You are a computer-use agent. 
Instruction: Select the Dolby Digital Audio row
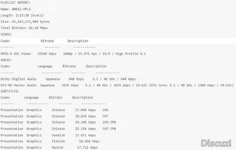[x=68, y=79]
